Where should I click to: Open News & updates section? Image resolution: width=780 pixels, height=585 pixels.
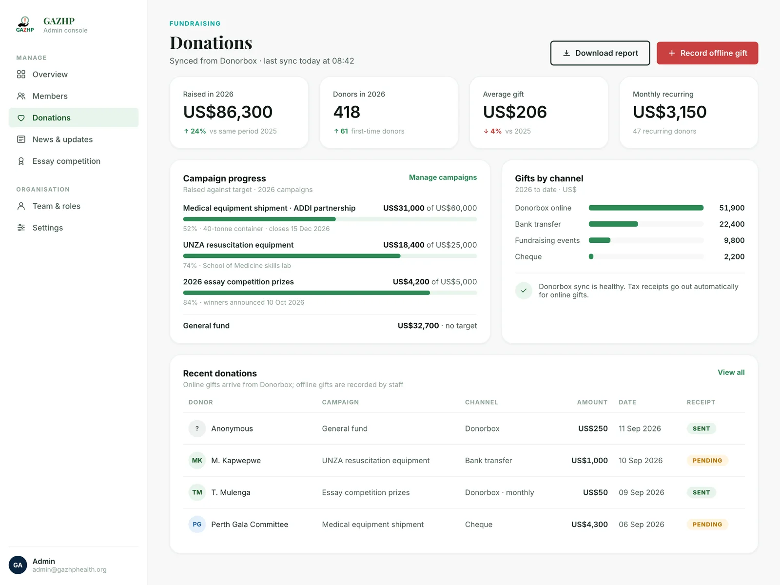coord(74,139)
